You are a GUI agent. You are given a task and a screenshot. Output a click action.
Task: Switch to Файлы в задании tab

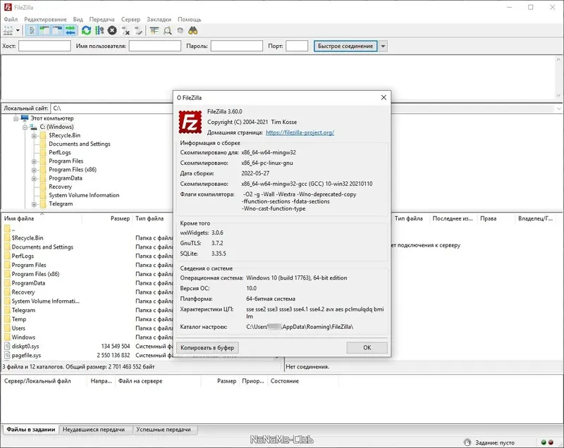click(30, 429)
